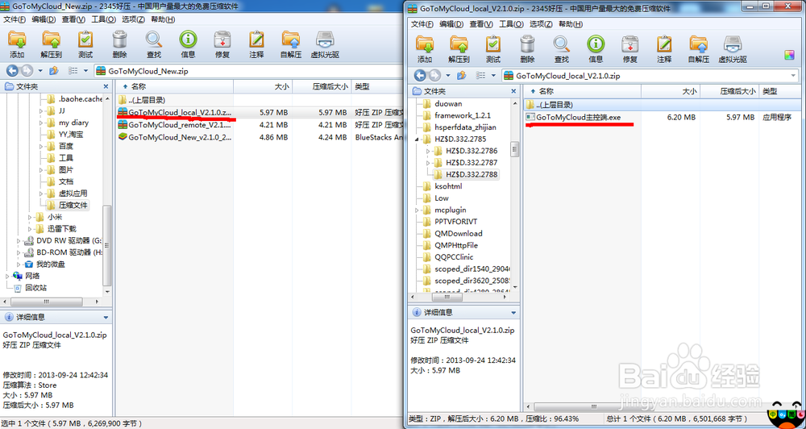Click Info icon in GoToMyCloud_New window
Viewport: 806px width, 429px height.
188,40
